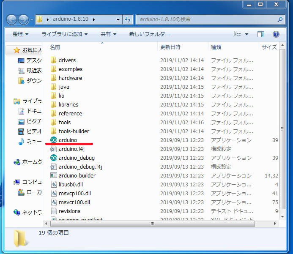Select the hardware folder icon
This screenshot has height=254, width=293.
(53, 78)
